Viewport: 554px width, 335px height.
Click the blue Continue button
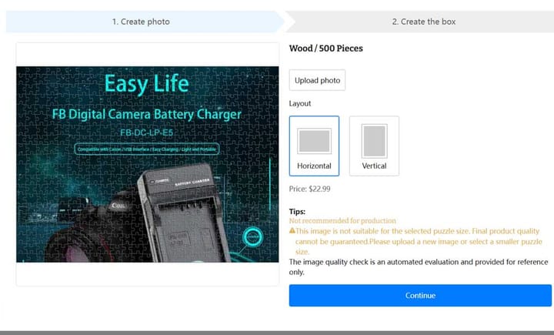[x=420, y=296]
